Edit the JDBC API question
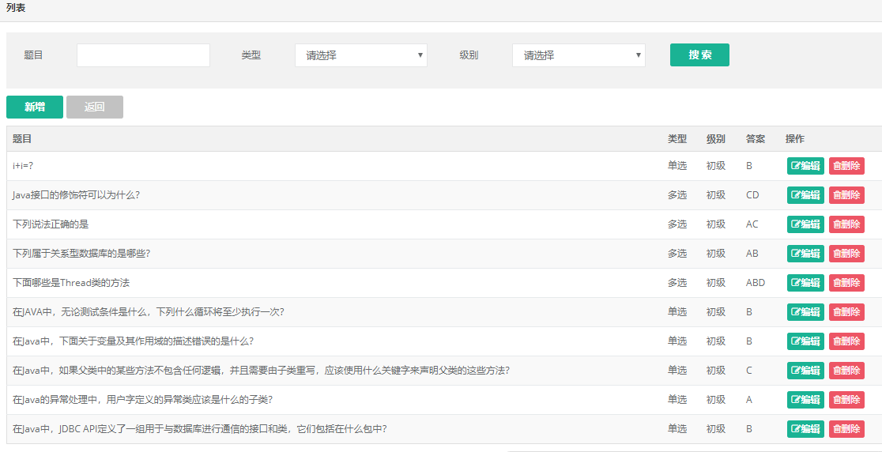 coord(805,429)
